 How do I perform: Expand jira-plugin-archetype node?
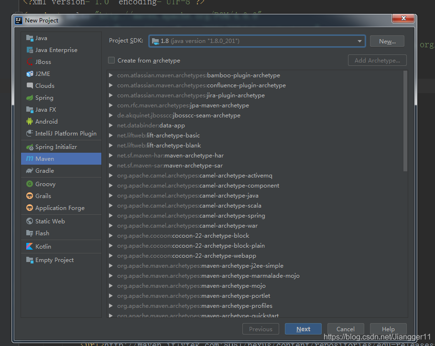click(111, 95)
